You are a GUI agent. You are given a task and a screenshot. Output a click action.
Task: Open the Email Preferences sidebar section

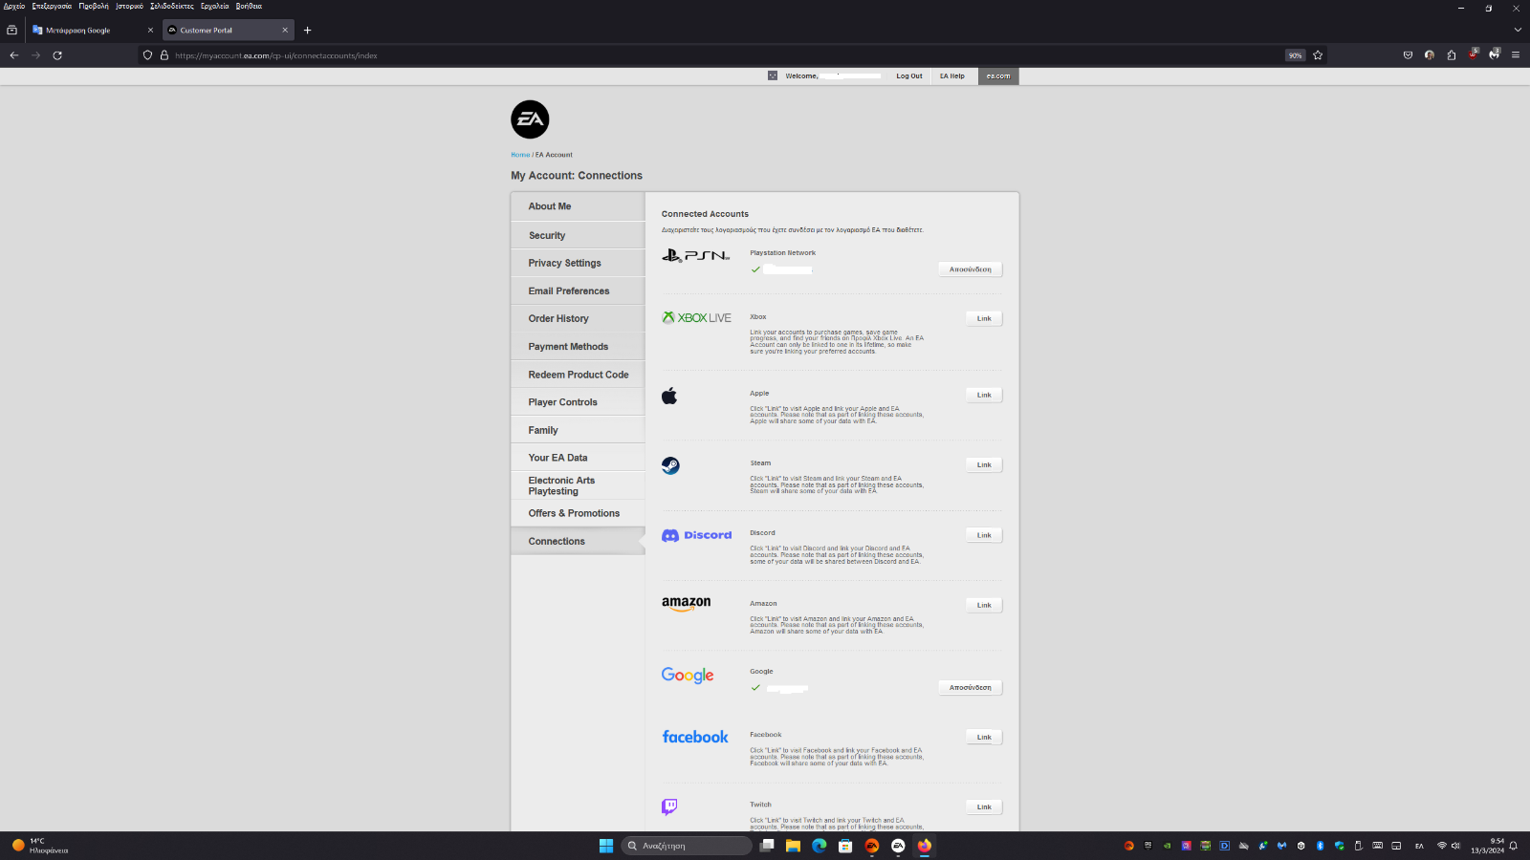pos(578,290)
